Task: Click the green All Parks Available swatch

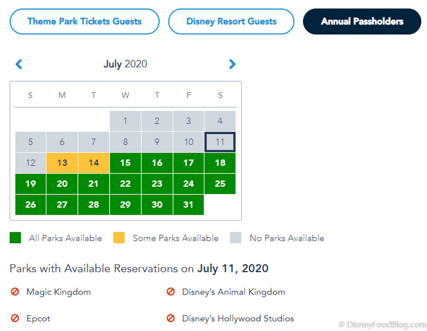Action: (15, 238)
